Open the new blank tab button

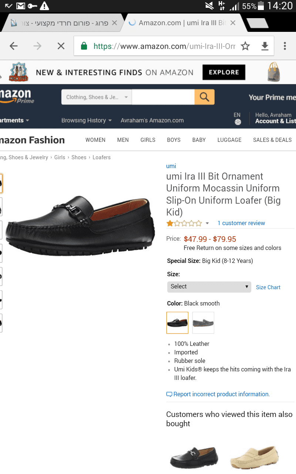257,23
